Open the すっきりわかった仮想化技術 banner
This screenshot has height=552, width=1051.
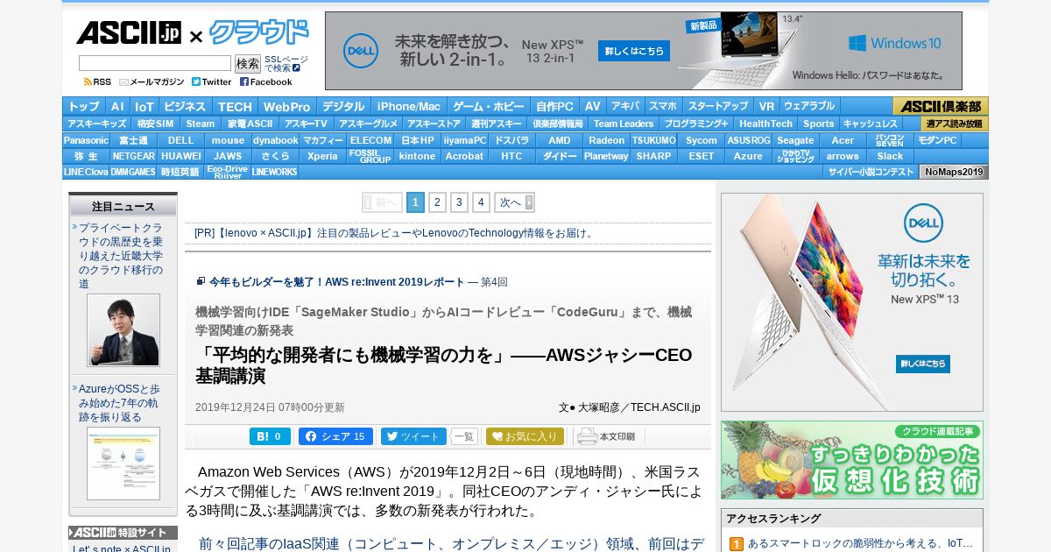(x=852, y=460)
